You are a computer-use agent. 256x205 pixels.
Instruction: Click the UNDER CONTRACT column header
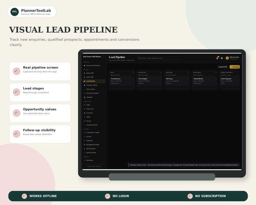coord(227,72)
